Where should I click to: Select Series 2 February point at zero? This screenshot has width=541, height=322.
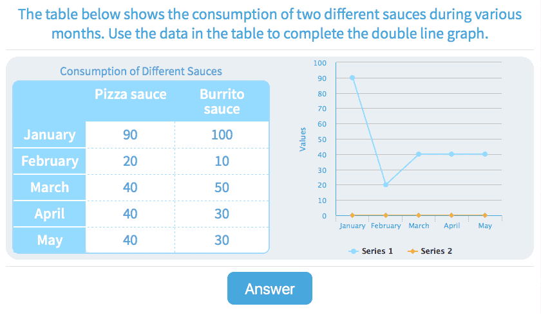coord(385,215)
